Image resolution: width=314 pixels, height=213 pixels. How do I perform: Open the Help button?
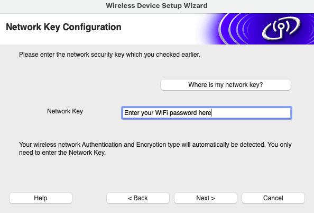point(41,198)
